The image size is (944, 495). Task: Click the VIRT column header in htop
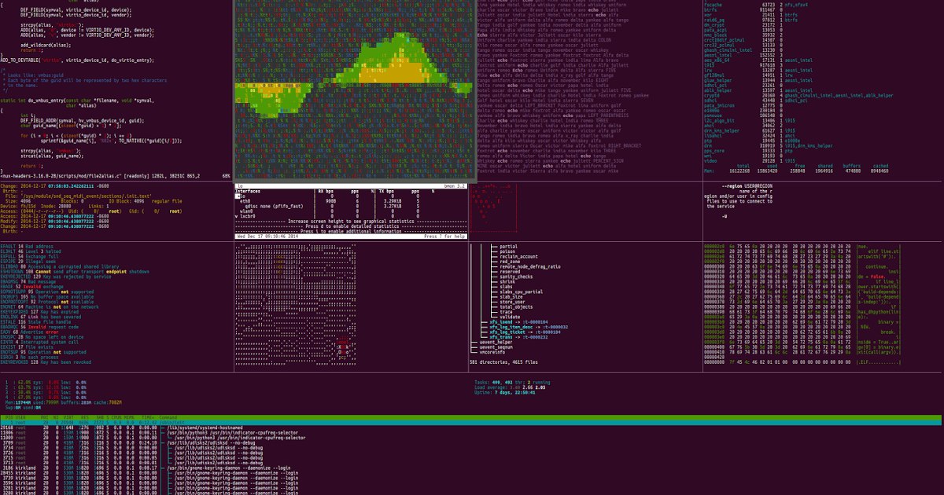pyautogui.click(x=68, y=417)
